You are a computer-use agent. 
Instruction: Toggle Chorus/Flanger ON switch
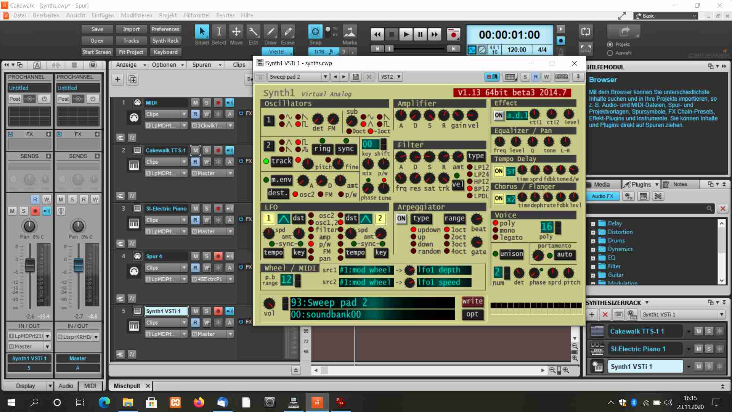[x=499, y=198]
